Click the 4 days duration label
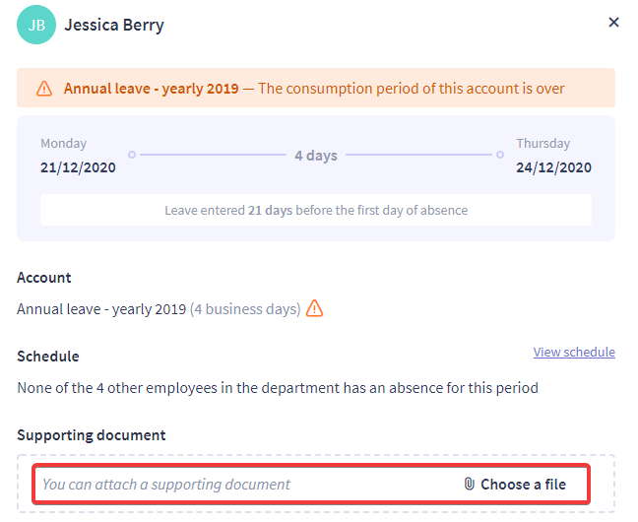Screen dimensions: 638x522 click(316, 156)
